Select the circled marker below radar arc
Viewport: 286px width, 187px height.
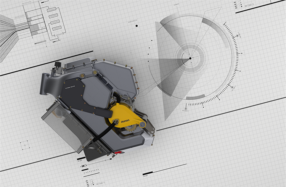(186, 109)
